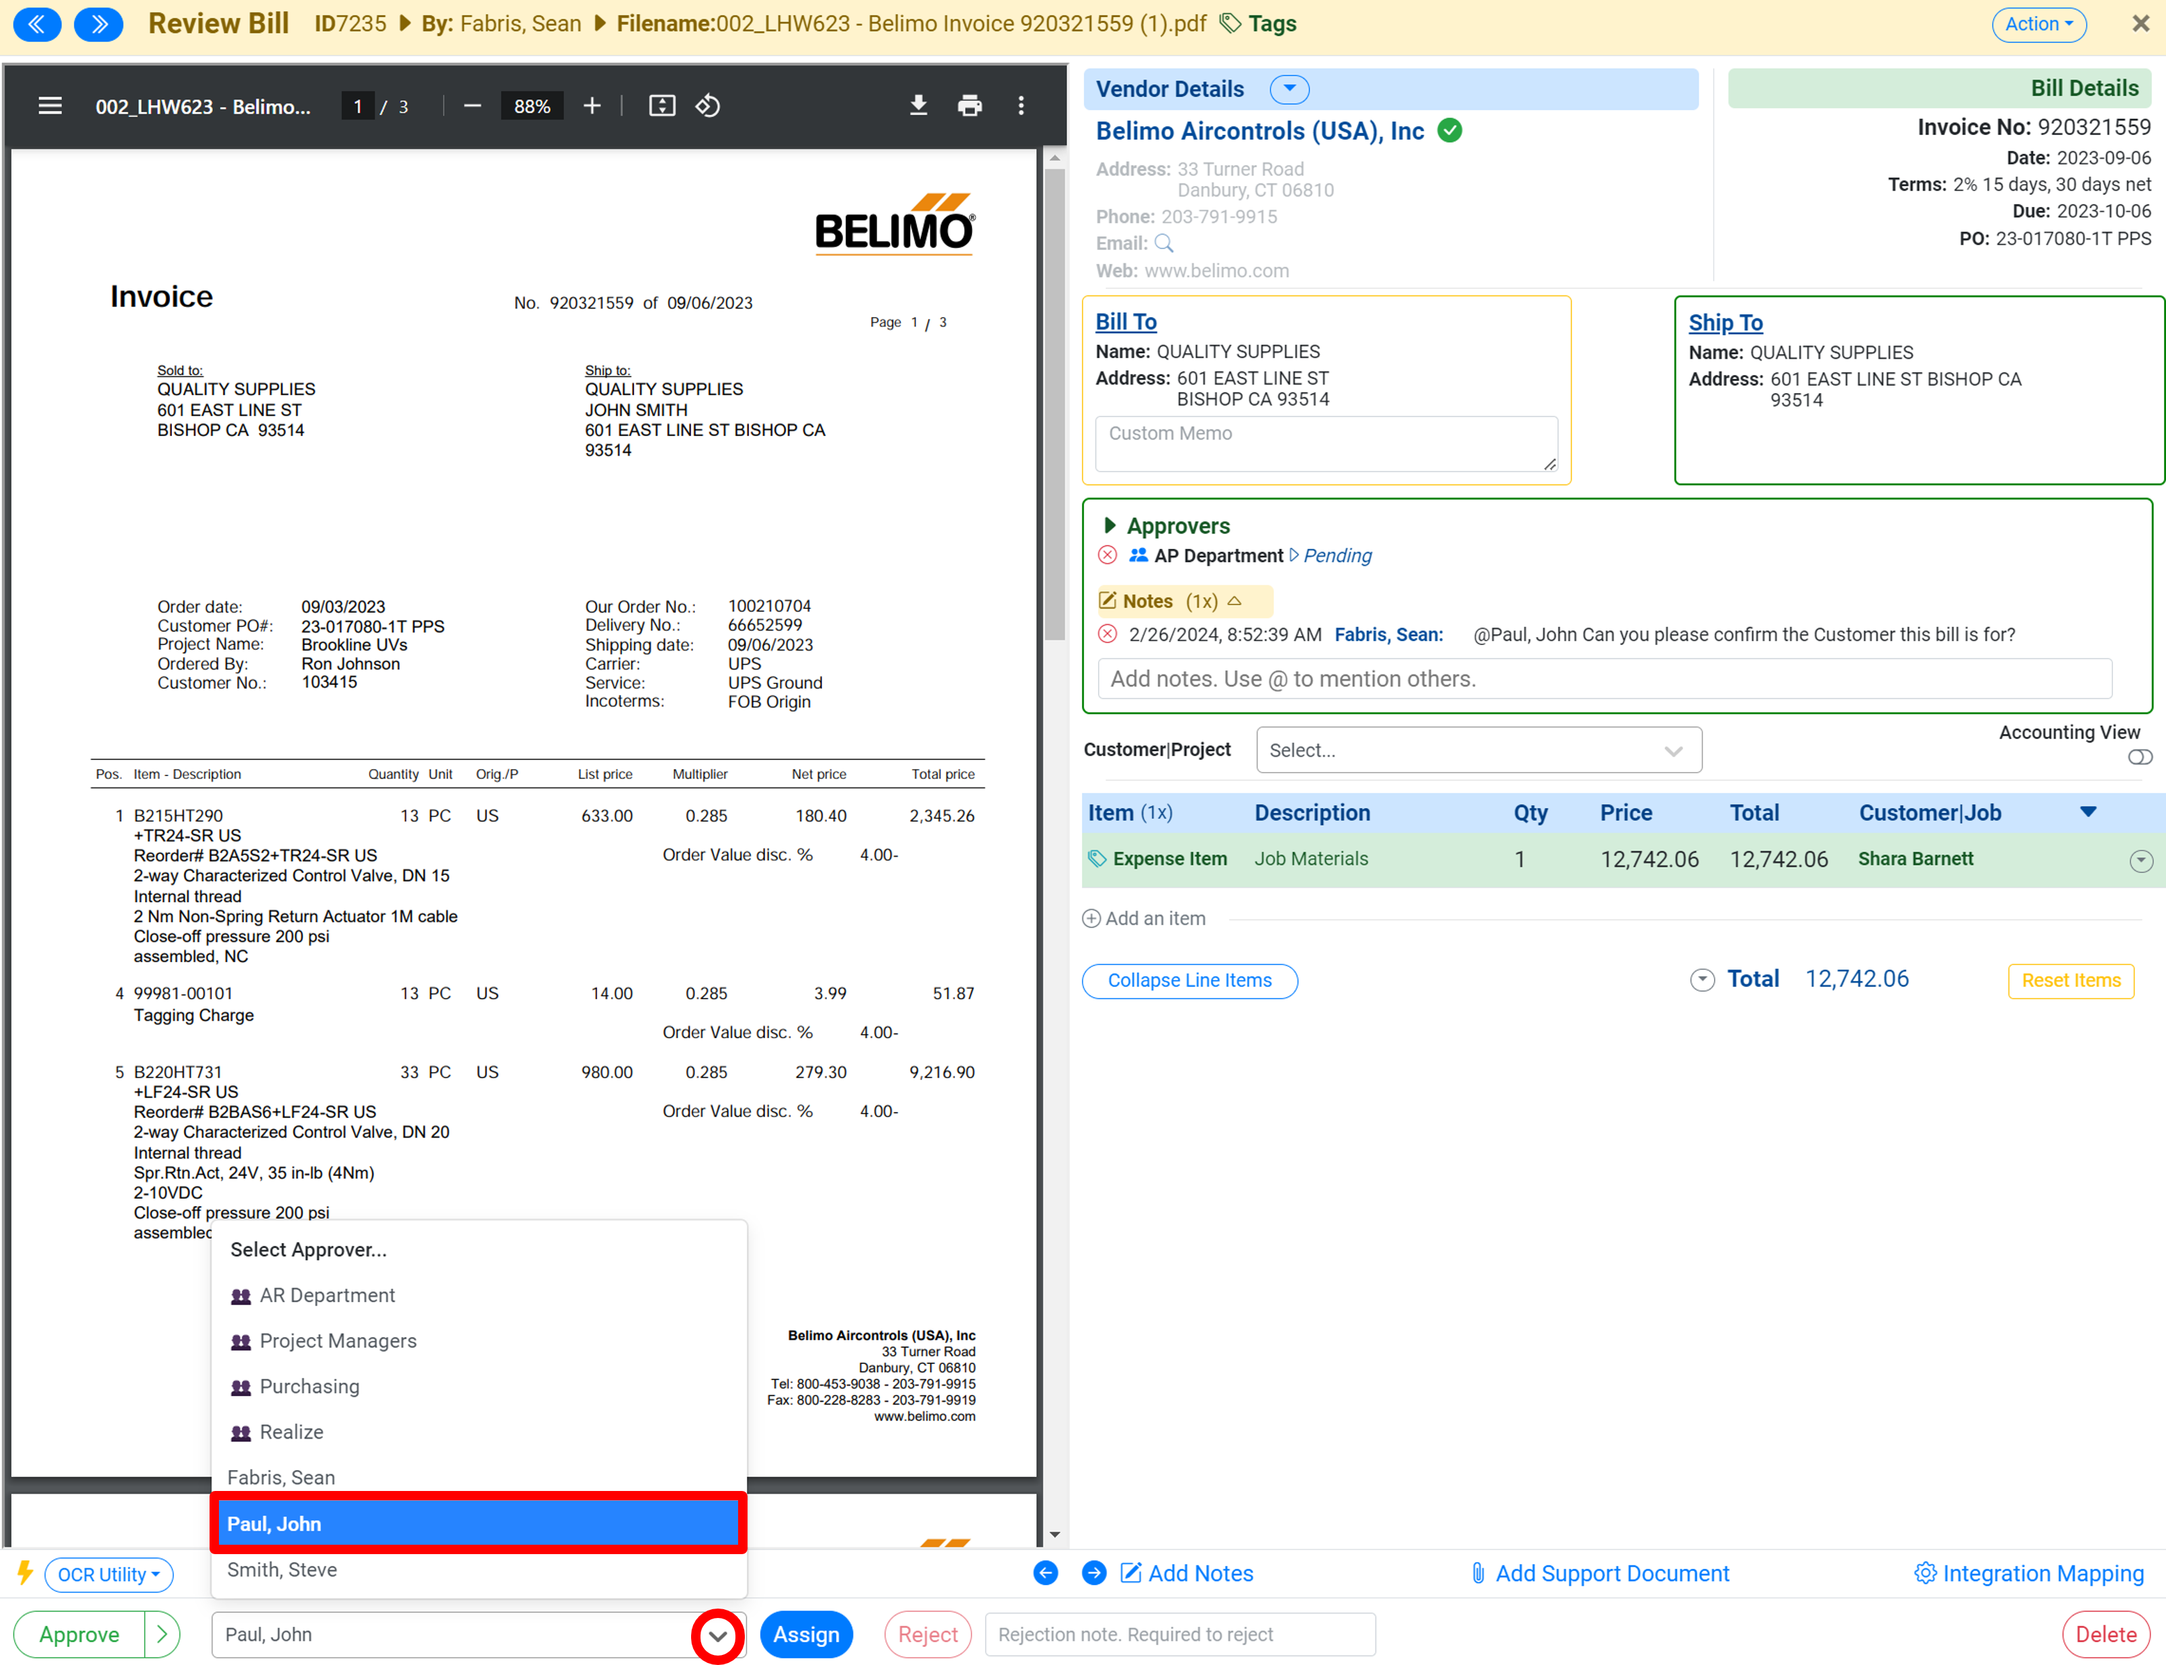Viewport: 2166px width, 1665px height.
Task: Select AR Department approver option
Action: [x=478, y=1295]
